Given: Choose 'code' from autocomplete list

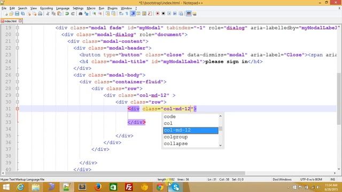Looking at the screenshot, I should tap(191, 117).
